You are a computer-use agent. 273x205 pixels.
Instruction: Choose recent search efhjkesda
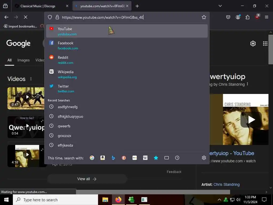click(127, 145)
